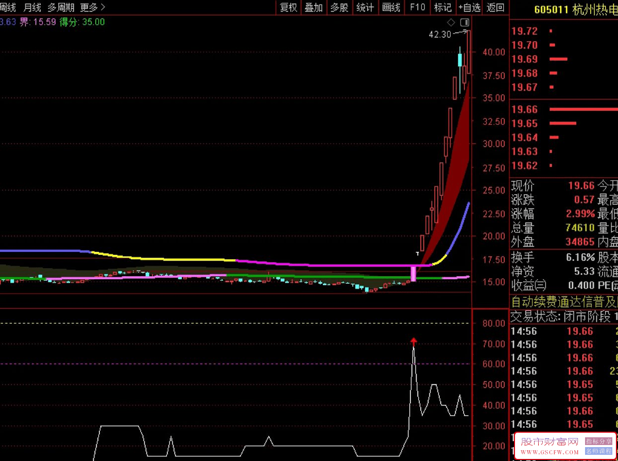This screenshot has height=461, width=618.
Task: Click the 42.30 high price label
Action: [439, 35]
